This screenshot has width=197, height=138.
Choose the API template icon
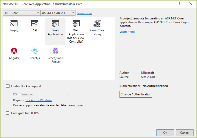tap(35, 24)
